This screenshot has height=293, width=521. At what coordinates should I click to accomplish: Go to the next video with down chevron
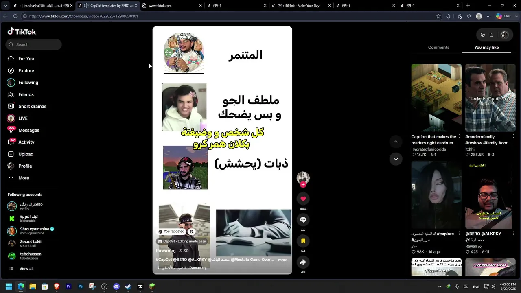[x=396, y=159]
